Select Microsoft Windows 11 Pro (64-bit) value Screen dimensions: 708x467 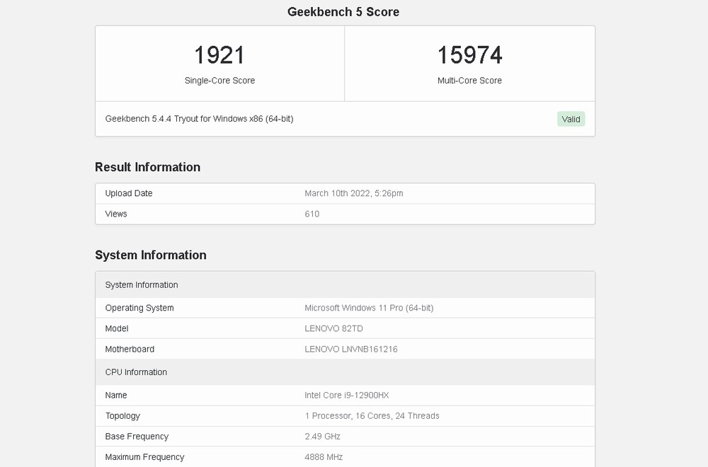tap(369, 308)
